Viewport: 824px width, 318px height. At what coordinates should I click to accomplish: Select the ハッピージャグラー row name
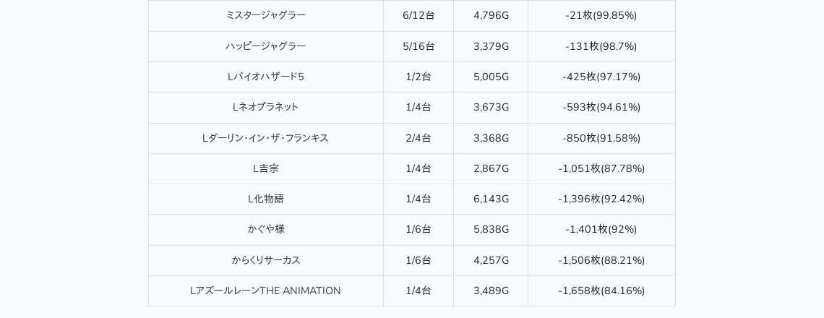point(265,46)
